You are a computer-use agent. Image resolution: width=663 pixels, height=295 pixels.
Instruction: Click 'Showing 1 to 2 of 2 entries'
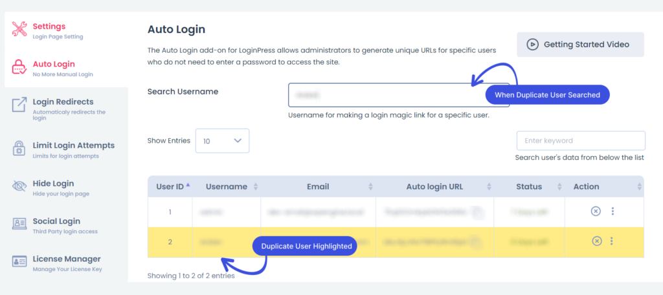191,276
